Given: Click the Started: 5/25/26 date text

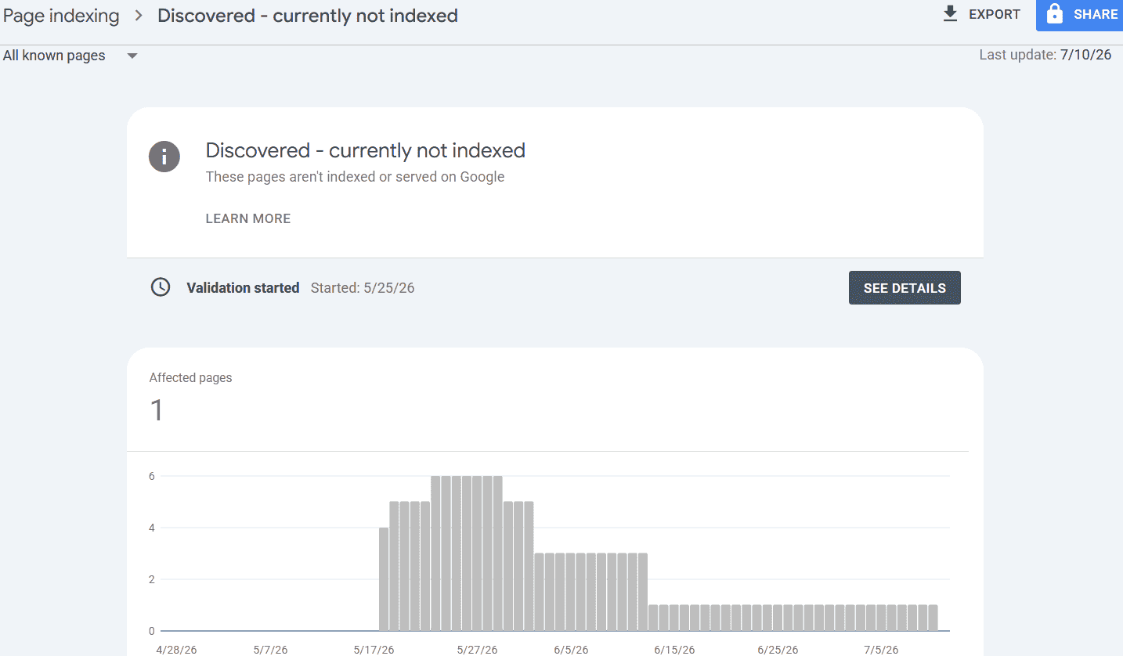Looking at the screenshot, I should [x=363, y=288].
